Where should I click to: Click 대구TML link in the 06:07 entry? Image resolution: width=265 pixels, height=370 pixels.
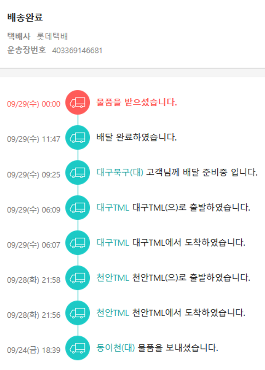113,243
